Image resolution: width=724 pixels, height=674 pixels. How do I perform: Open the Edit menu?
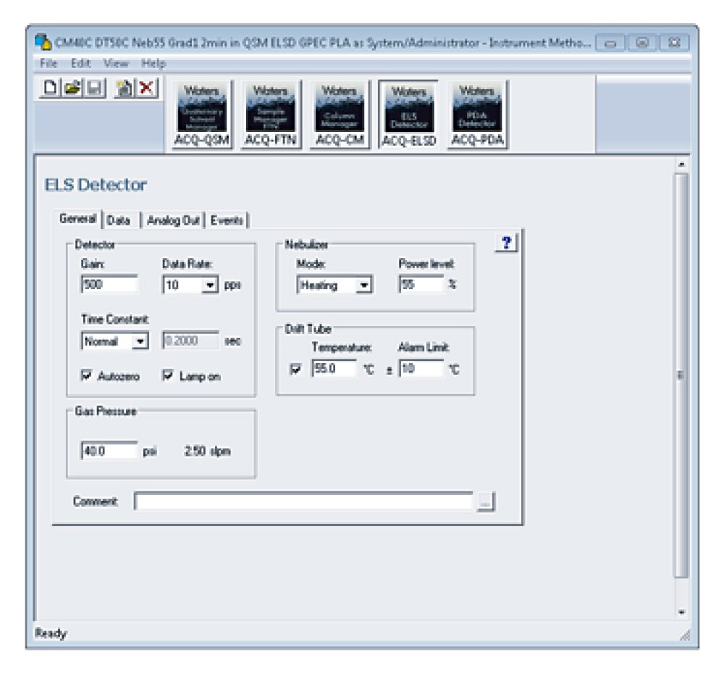(x=80, y=64)
